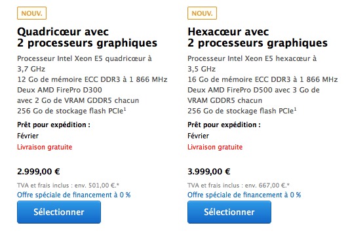
Task: Click footnote 1 after PCIe in Quadricœur specs
Action: click(125, 109)
